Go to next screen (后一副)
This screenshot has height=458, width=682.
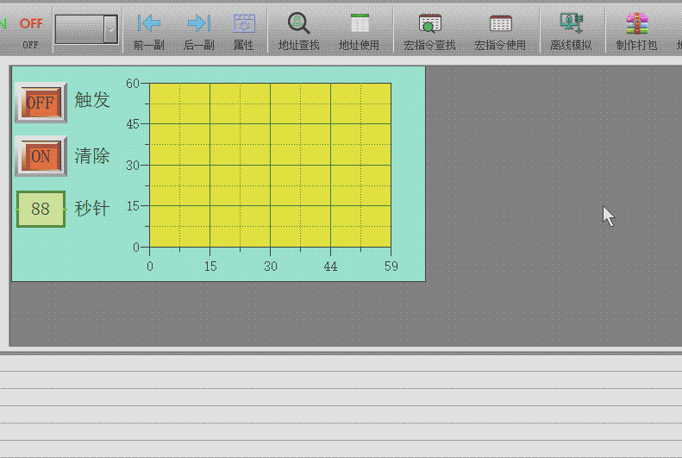click(x=198, y=30)
